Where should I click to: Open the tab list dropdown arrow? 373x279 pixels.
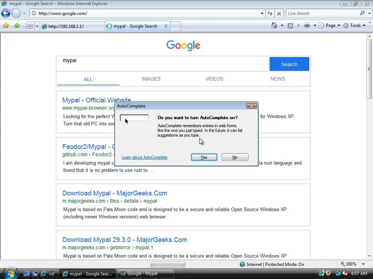tap(37, 26)
